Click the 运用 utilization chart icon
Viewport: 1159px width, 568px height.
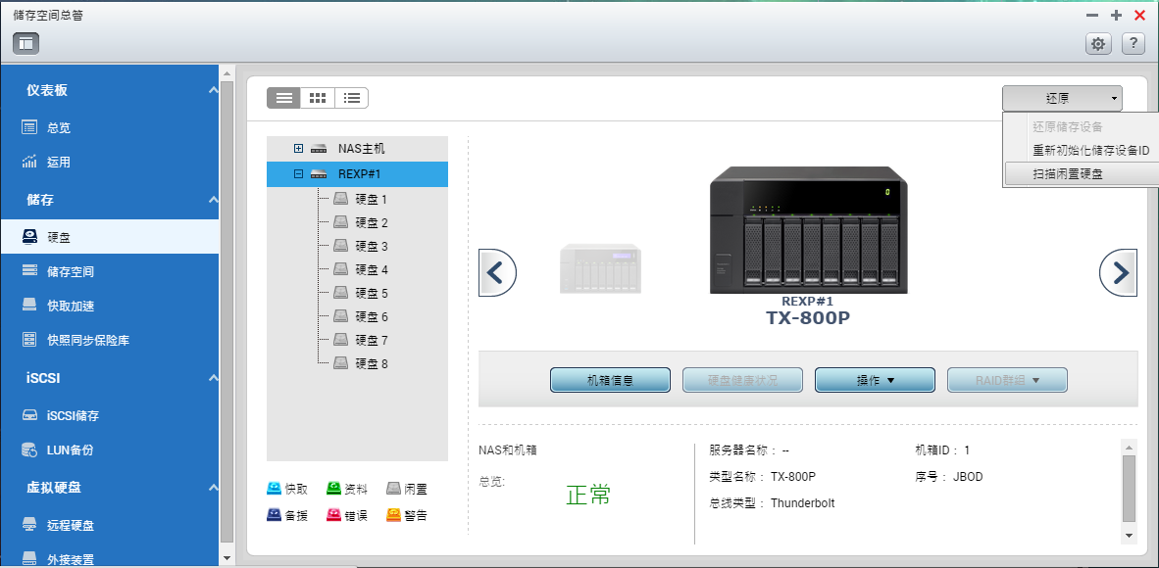pos(29,162)
